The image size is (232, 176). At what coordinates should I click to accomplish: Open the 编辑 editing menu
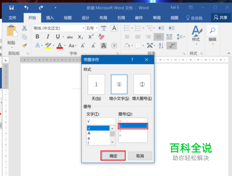point(213,35)
